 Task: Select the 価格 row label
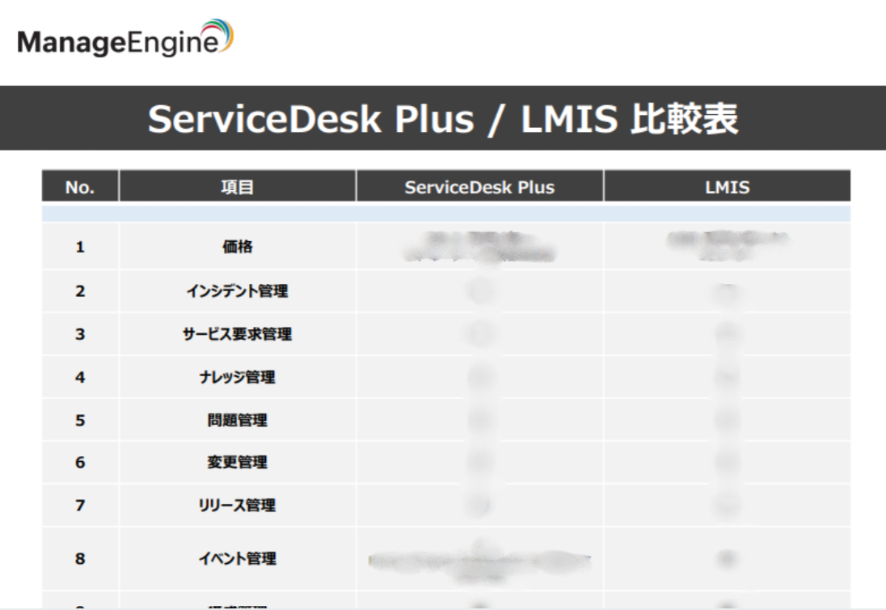click(x=235, y=248)
